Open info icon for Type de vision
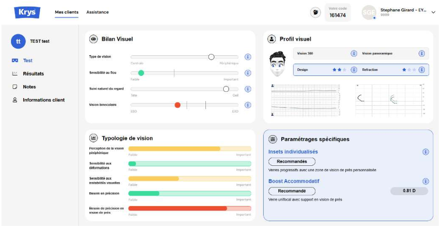The image size is (448, 236). tap(248, 57)
